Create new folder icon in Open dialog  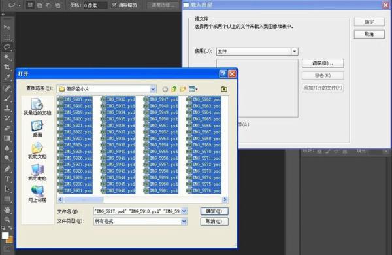coord(183,89)
